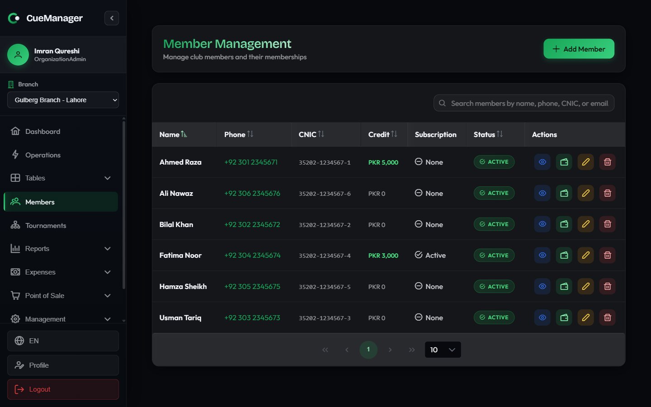
Task: Jump to the last page
Action: coord(412,350)
